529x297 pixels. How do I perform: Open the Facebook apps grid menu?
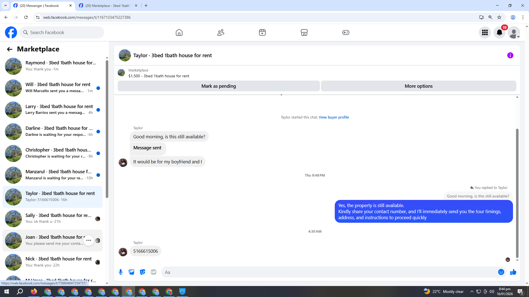pos(485,32)
